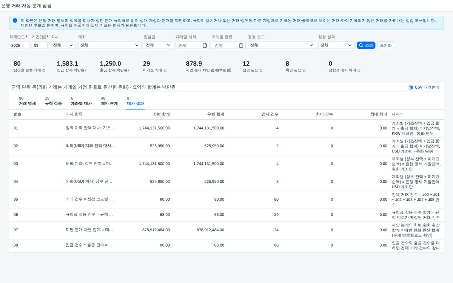Image resolution: width=453 pixels, height=283 pixels.
Task: Click the info icon in the blue notice
Action: (x=15, y=20)
